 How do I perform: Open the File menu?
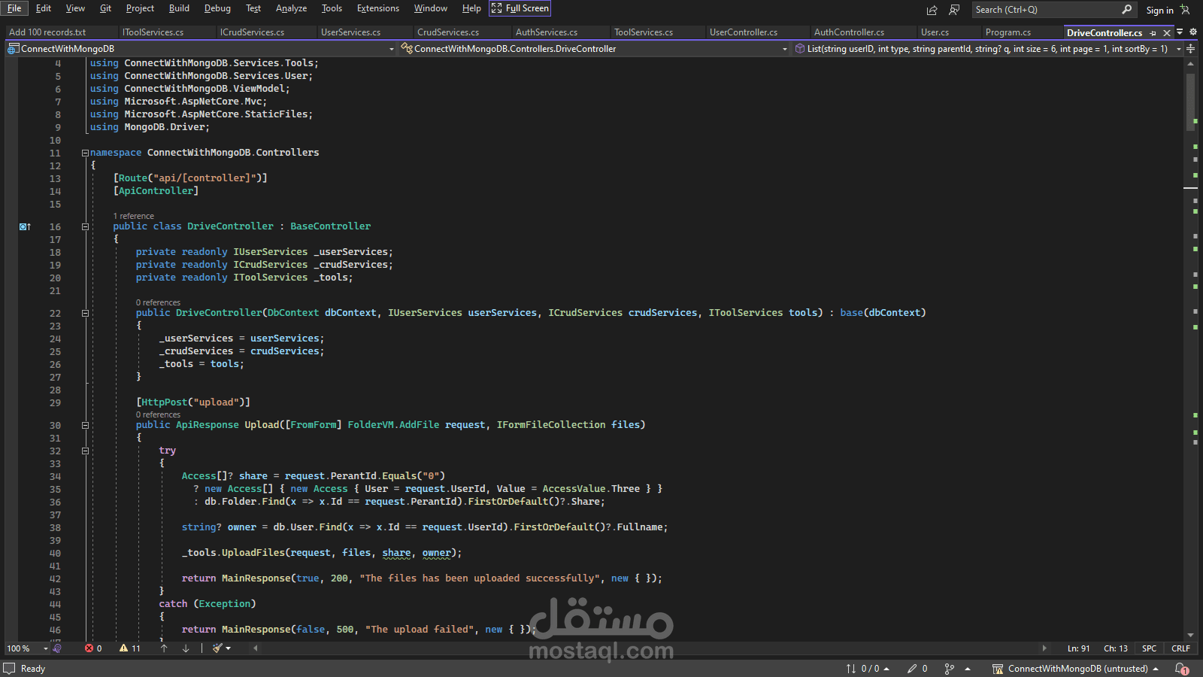14,8
